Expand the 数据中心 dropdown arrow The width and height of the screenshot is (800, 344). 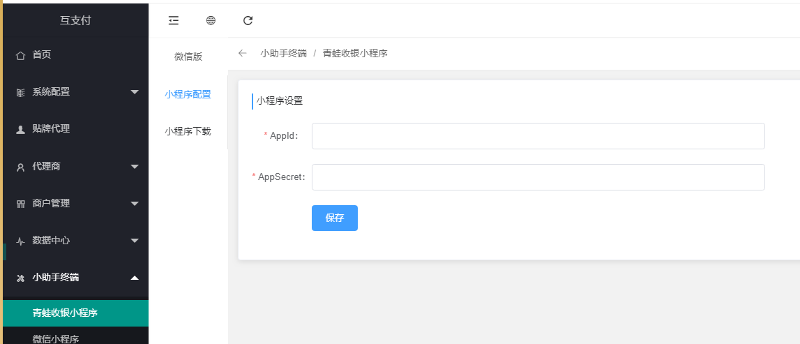(135, 241)
